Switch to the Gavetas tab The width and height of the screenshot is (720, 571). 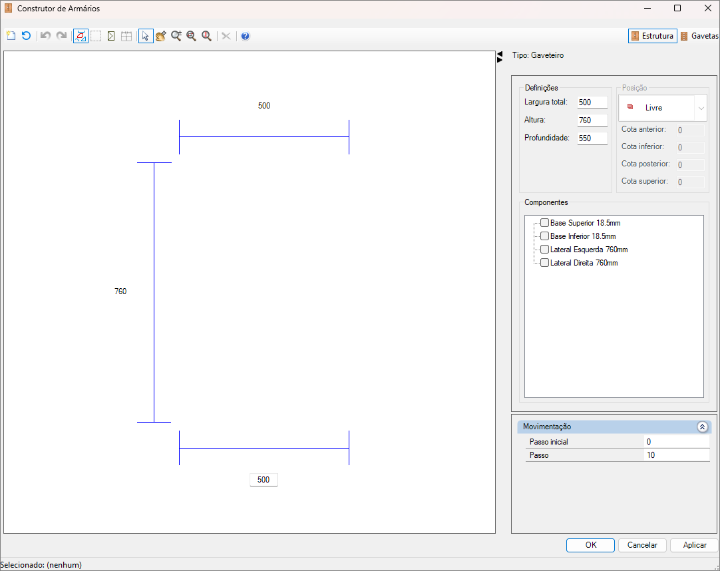point(699,36)
